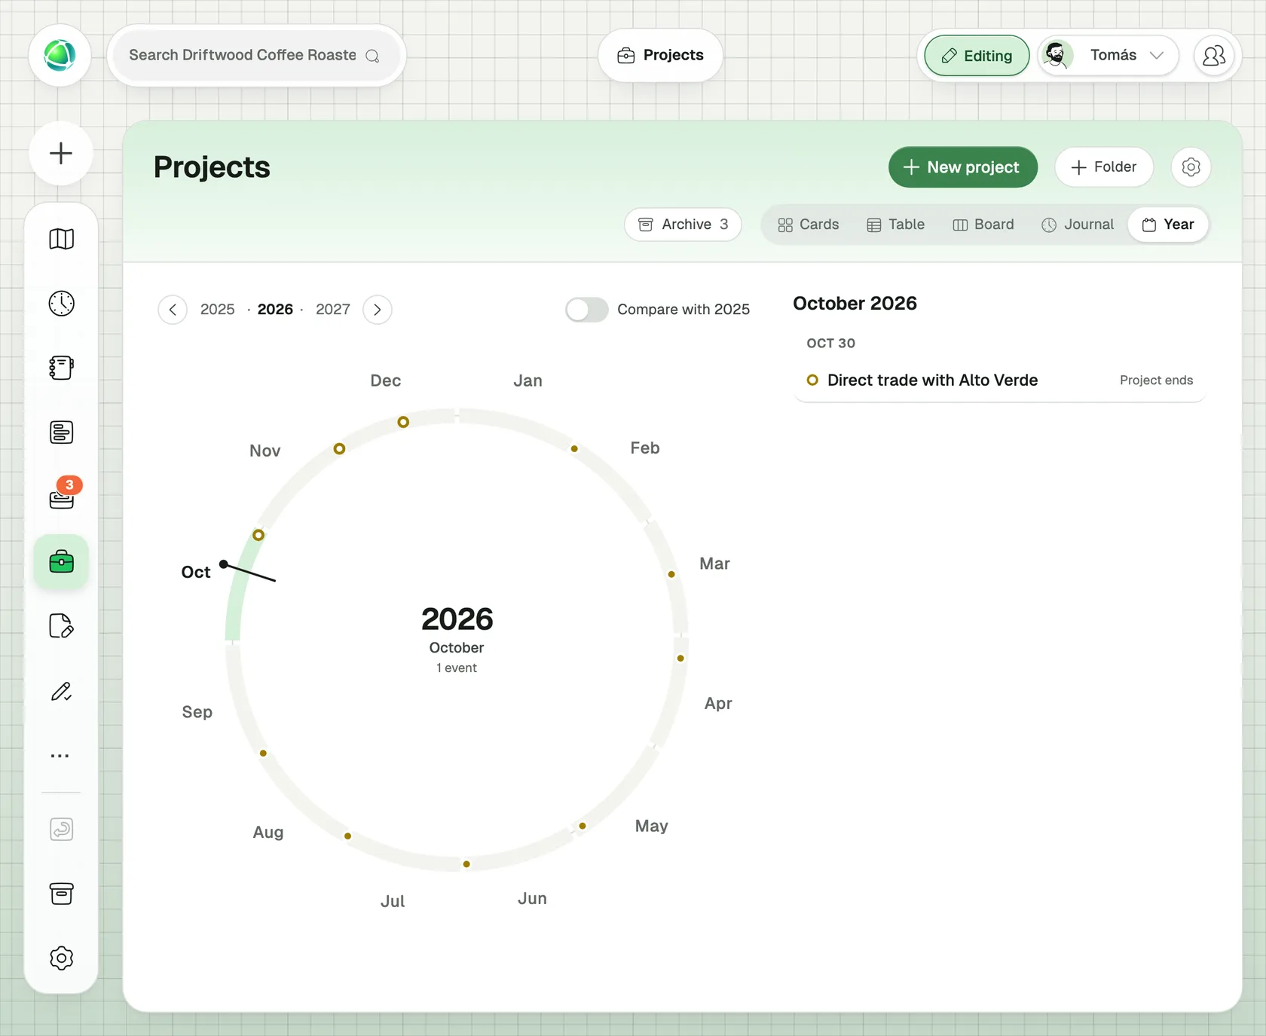Toggle Compare with 2025 switch

[x=587, y=310]
